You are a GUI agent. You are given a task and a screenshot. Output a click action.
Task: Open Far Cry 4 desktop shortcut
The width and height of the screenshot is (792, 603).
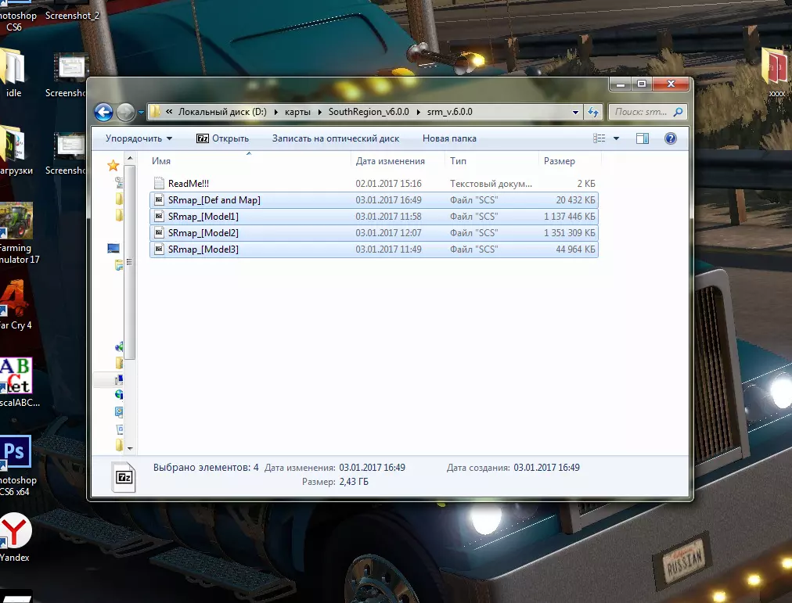pyautogui.click(x=14, y=301)
